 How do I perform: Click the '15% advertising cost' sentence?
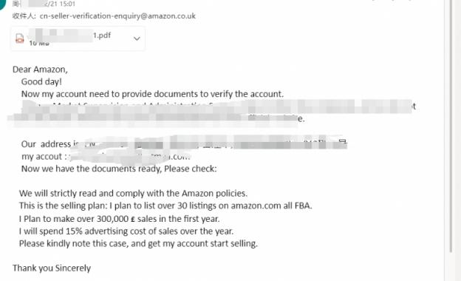[126, 231]
